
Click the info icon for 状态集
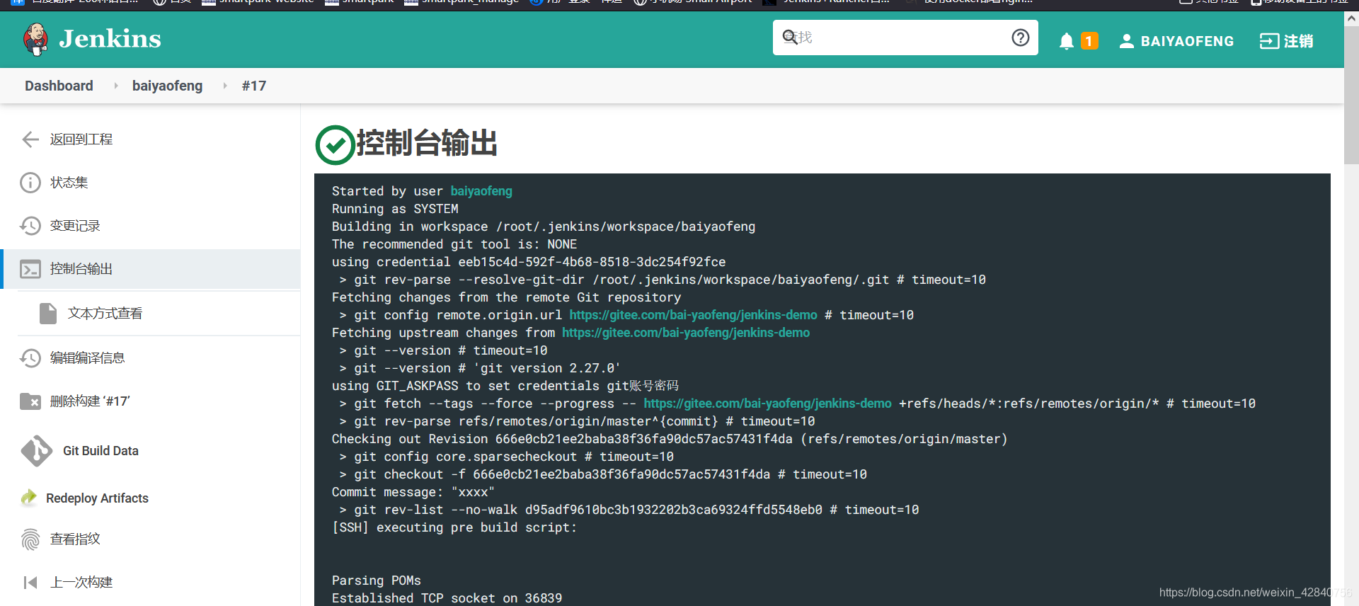click(x=30, y=183)
